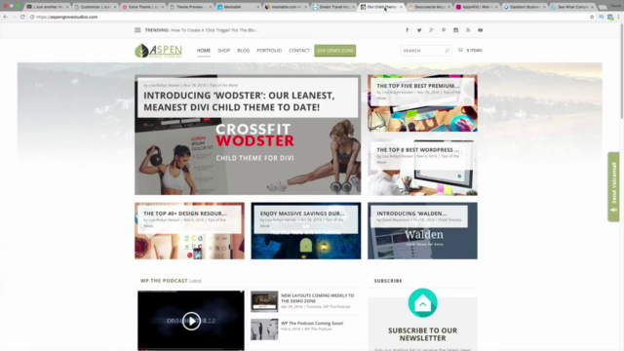Image resolution: width=624 pixels, height=351 pixels.
Task: Play the Divi podcast video
Action: [x=191, y=321]
